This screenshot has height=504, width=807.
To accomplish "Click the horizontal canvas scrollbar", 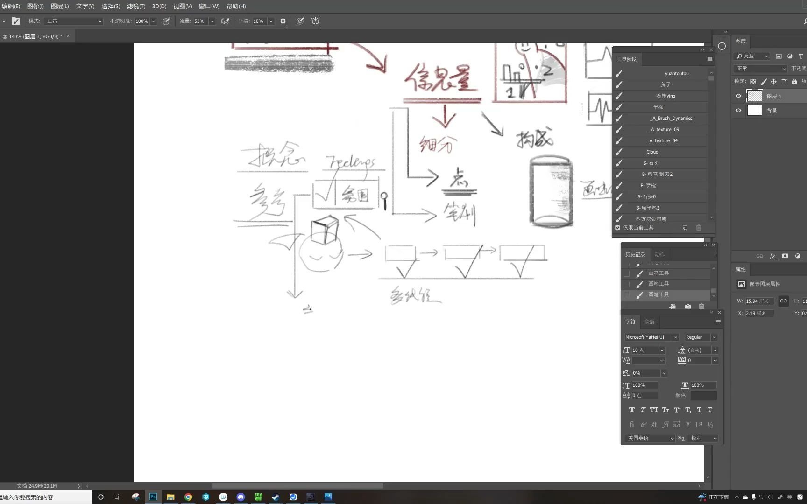I will [297, 486].
